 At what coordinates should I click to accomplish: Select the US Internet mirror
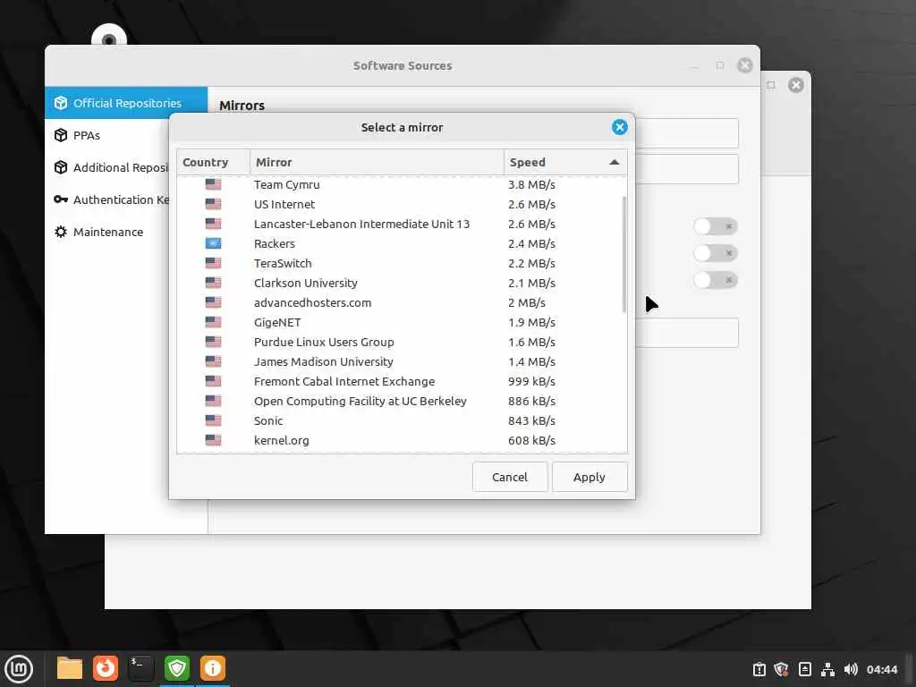(x=402, y=204)
